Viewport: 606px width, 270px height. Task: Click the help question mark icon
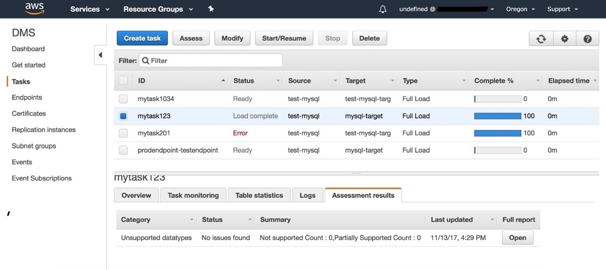[587, 39]
